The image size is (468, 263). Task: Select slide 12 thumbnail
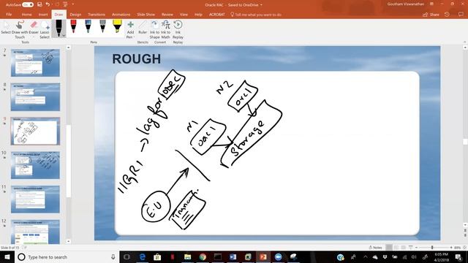coord(35,232)
